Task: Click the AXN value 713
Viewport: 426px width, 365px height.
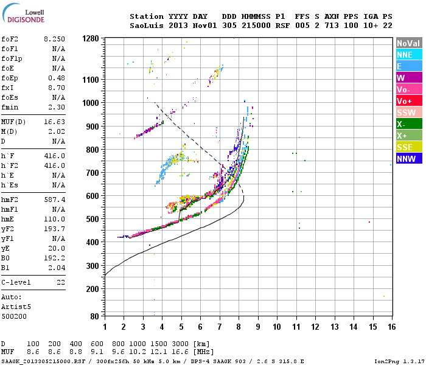Action: point(332,26)
